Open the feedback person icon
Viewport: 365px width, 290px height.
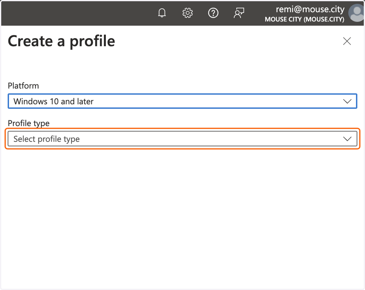pyautogui.click(x=239, y=13)
